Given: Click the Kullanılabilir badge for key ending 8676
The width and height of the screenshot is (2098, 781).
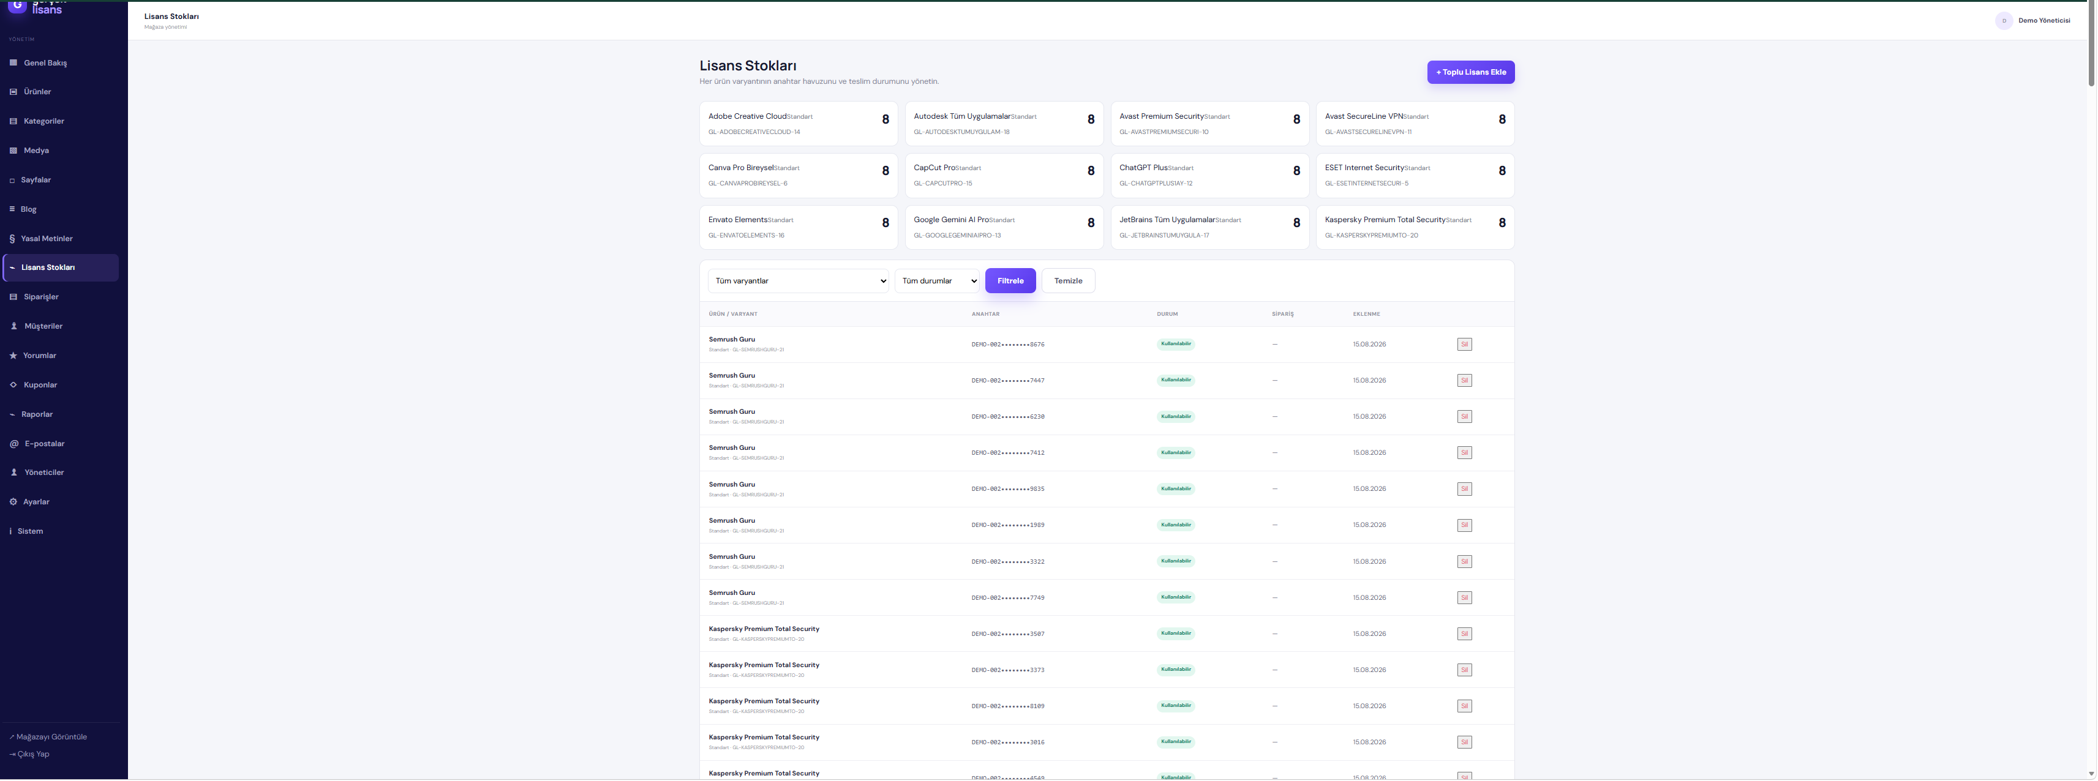Looking at the screenshot, I should tap(1176, 345).
